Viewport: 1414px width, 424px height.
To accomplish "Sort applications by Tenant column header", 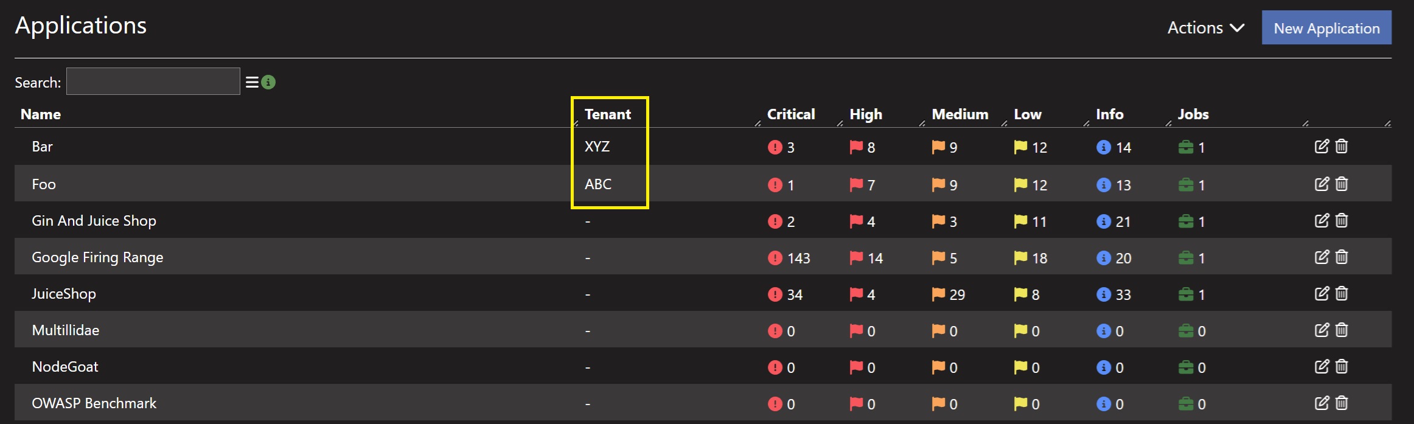I will pos(607,114).
